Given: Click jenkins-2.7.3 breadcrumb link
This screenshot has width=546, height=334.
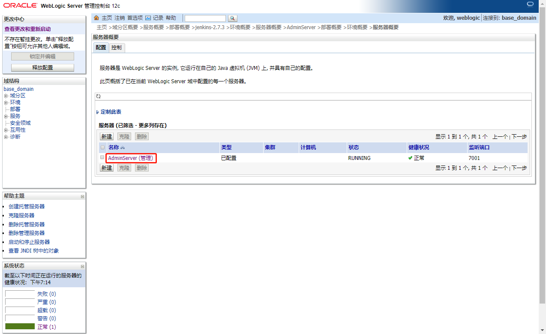Looking at the screenshot, I should click(x=210, y=27).
